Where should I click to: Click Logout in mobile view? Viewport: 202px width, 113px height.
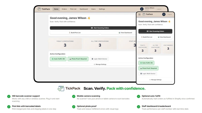(170, 14)
